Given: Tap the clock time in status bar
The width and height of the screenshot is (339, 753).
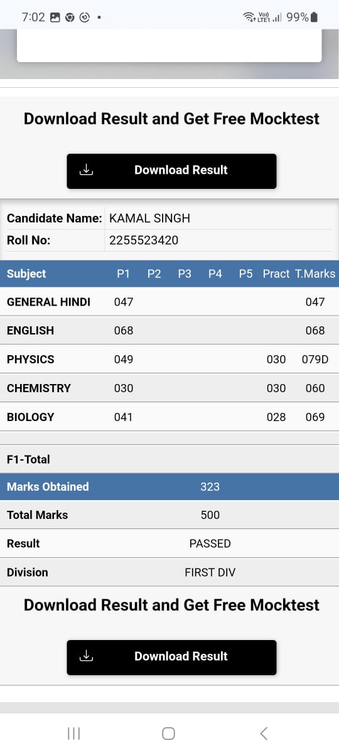Looking at the screenshot, I should pos(33,18).
